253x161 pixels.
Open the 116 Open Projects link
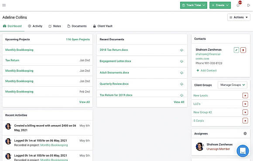78,39
